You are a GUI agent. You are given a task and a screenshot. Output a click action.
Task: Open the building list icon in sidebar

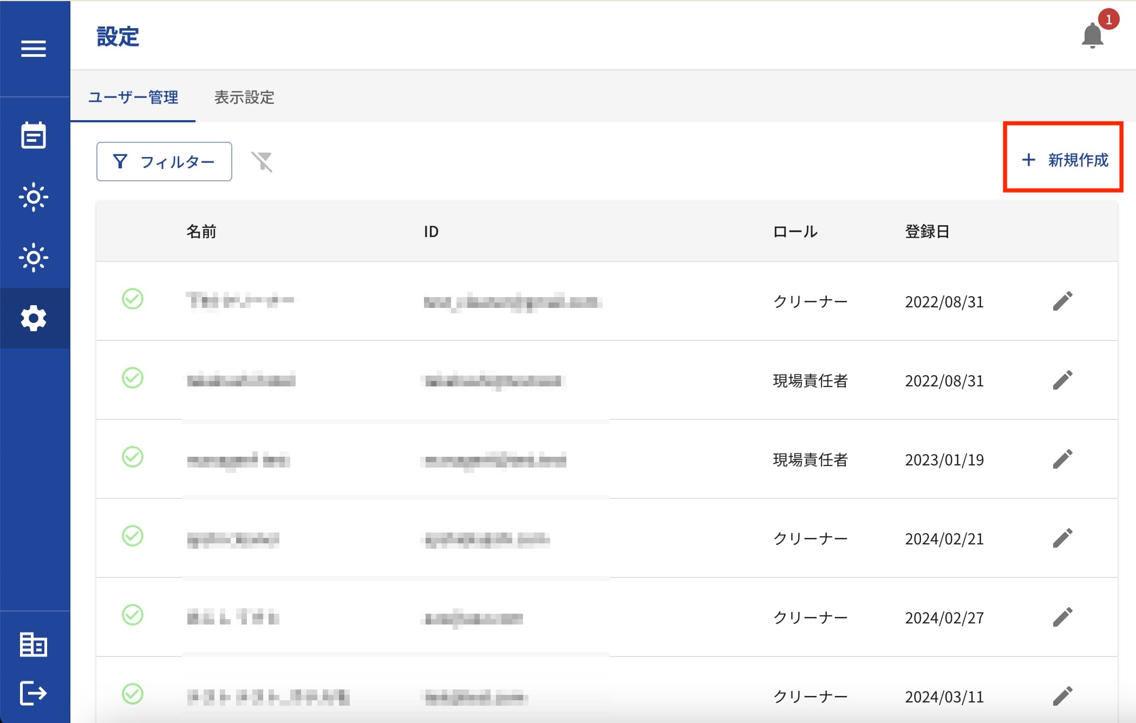[x=34, y=645]
